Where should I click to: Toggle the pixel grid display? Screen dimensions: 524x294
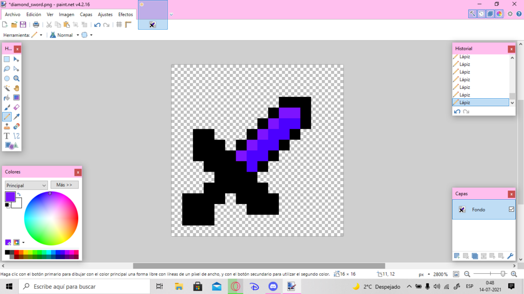pyautogui.click(x=119, y=24)
